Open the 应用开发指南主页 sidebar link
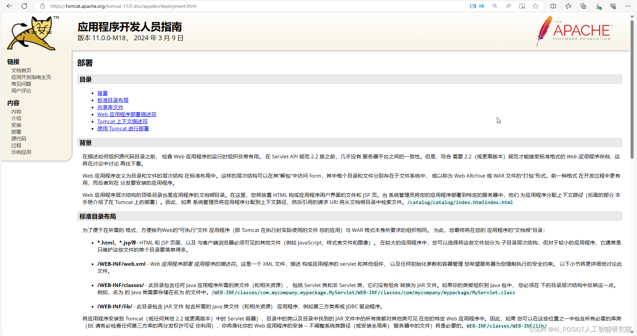The width and height of the screenshot is (637, 336). 31,77
